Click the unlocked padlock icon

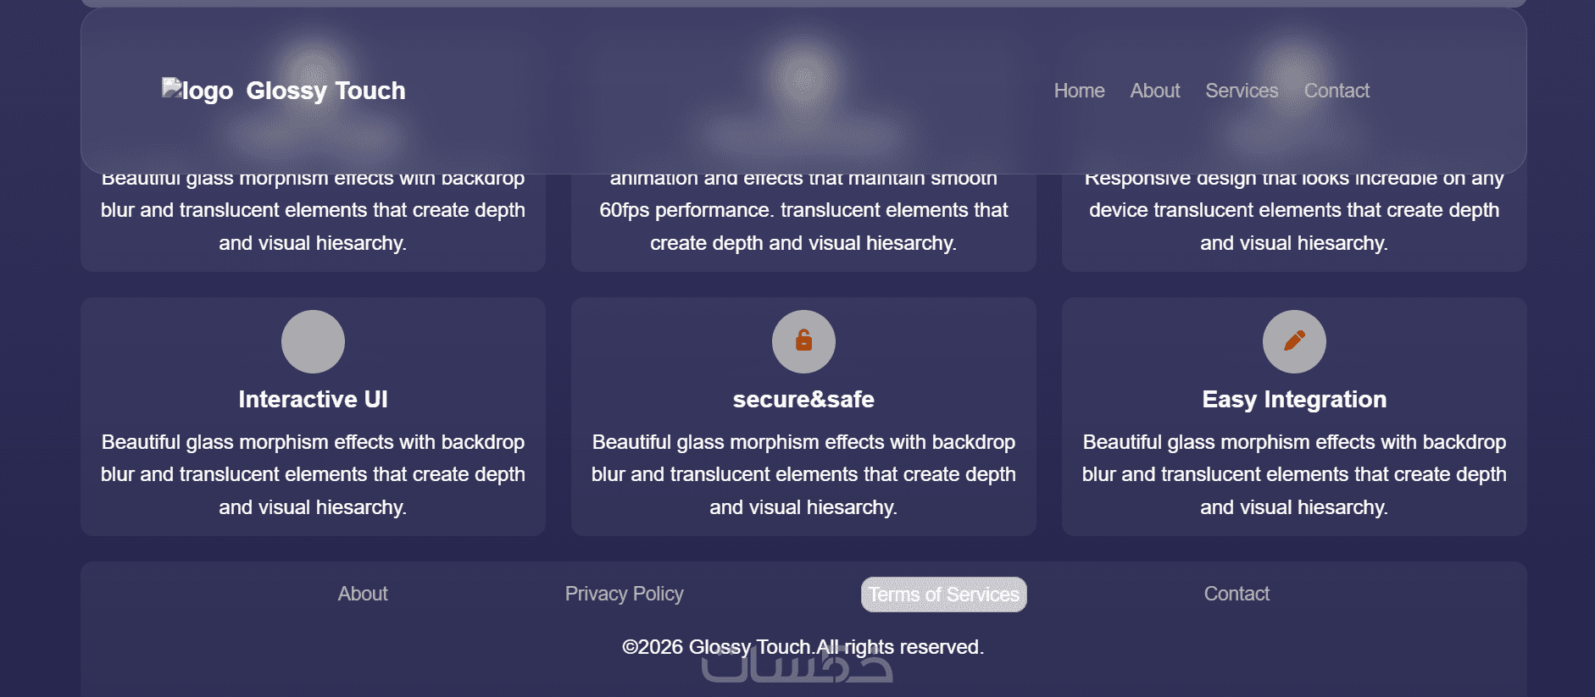pos(803,341)
